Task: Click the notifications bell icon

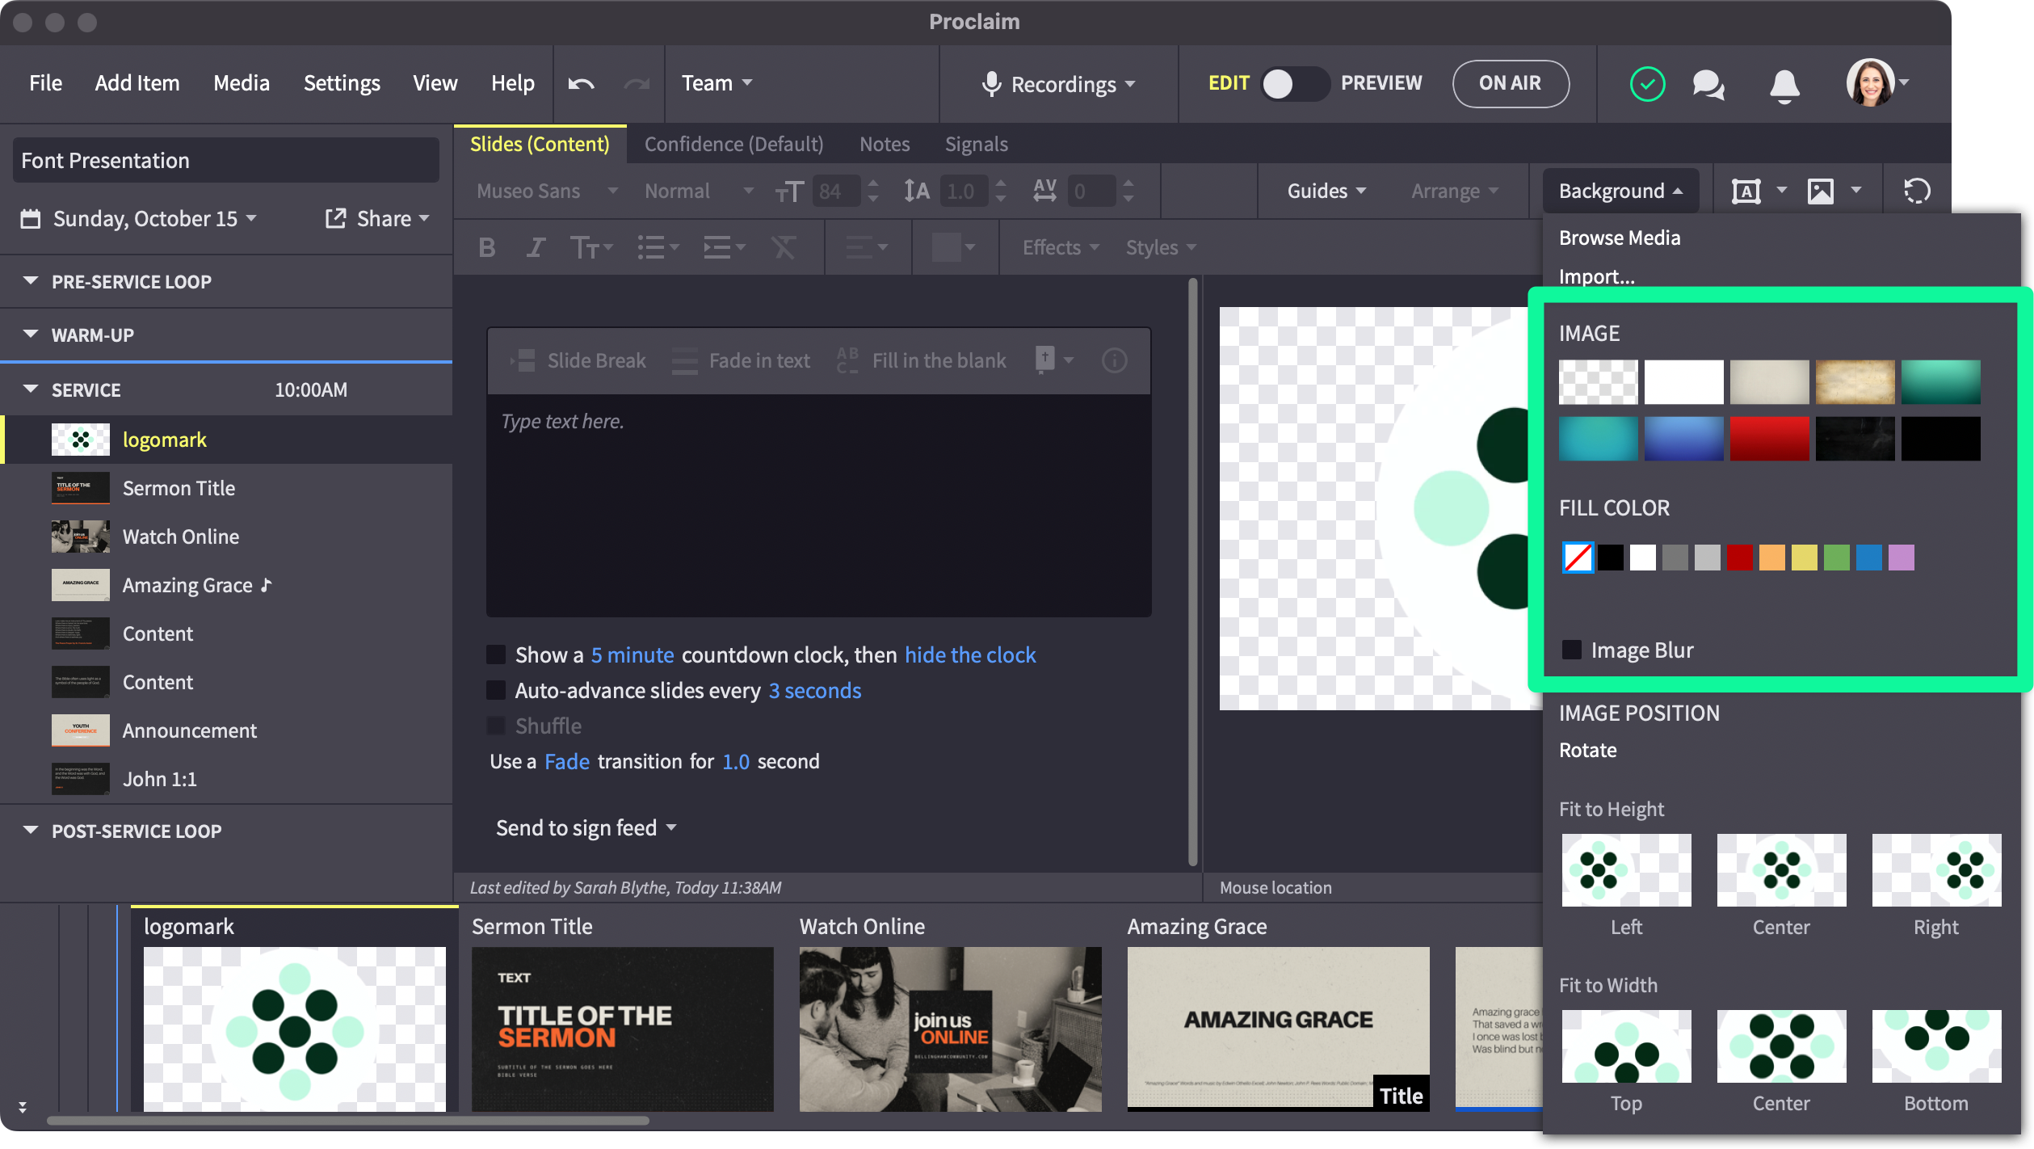Action: coord(1784,84)
